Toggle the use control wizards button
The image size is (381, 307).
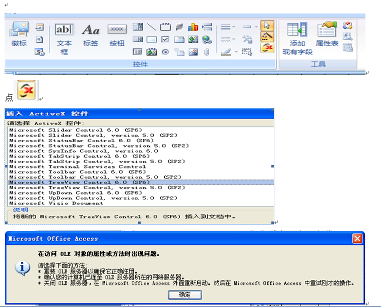coord(267,36)
